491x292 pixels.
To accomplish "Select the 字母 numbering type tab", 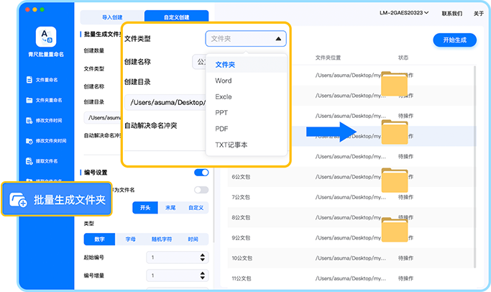I will pyautogui.click(x=131, y=239).
